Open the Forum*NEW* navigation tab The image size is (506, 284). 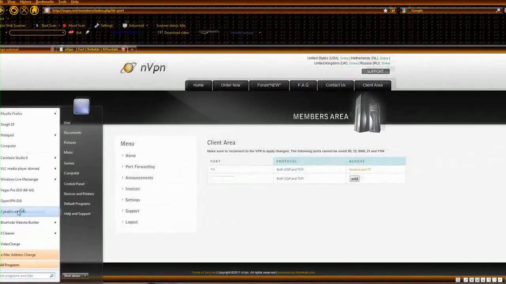(269, 85)
